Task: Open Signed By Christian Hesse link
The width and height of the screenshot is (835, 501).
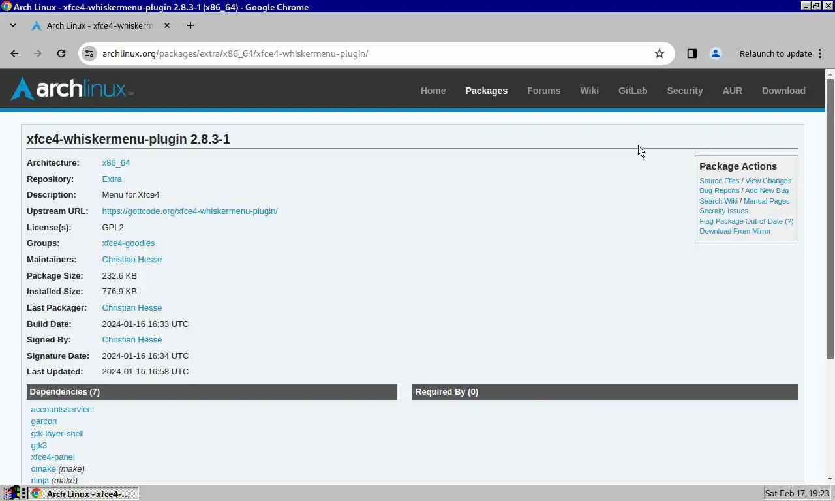Action: point(132,339)
